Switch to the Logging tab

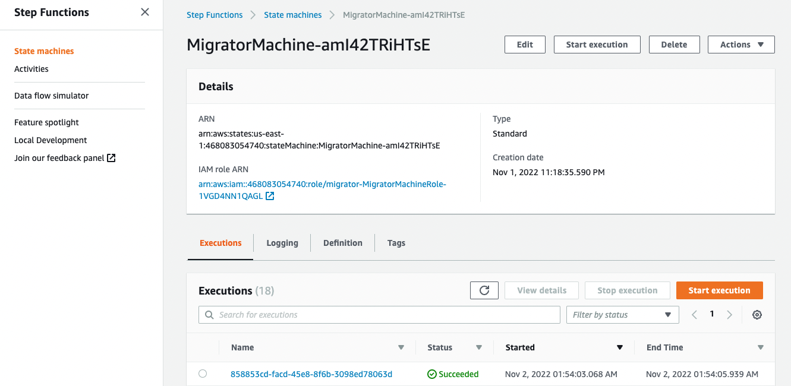282,243
